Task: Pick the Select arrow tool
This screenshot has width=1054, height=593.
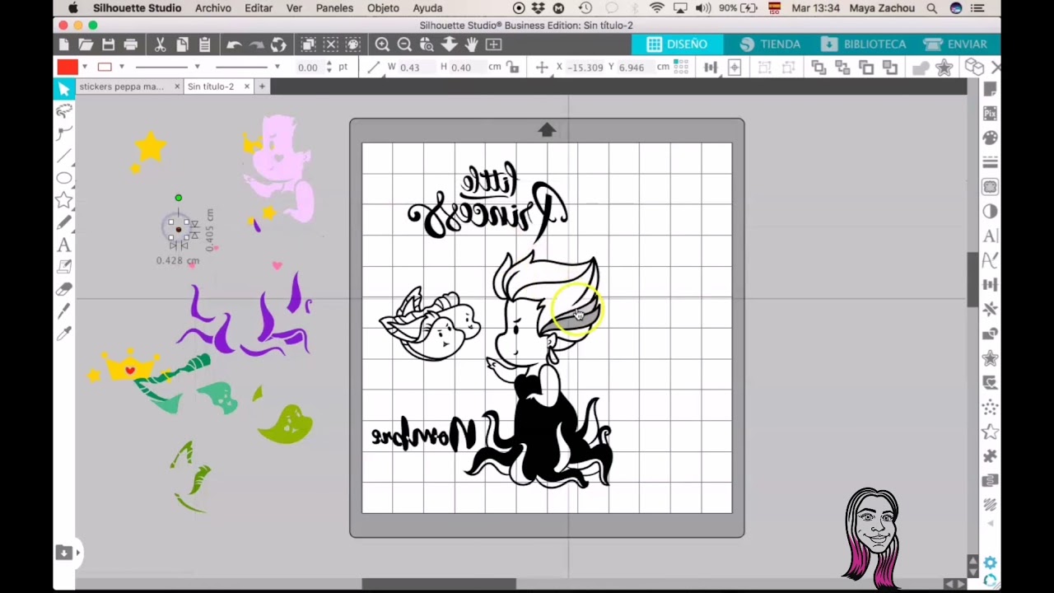Action: click(64, 89)
